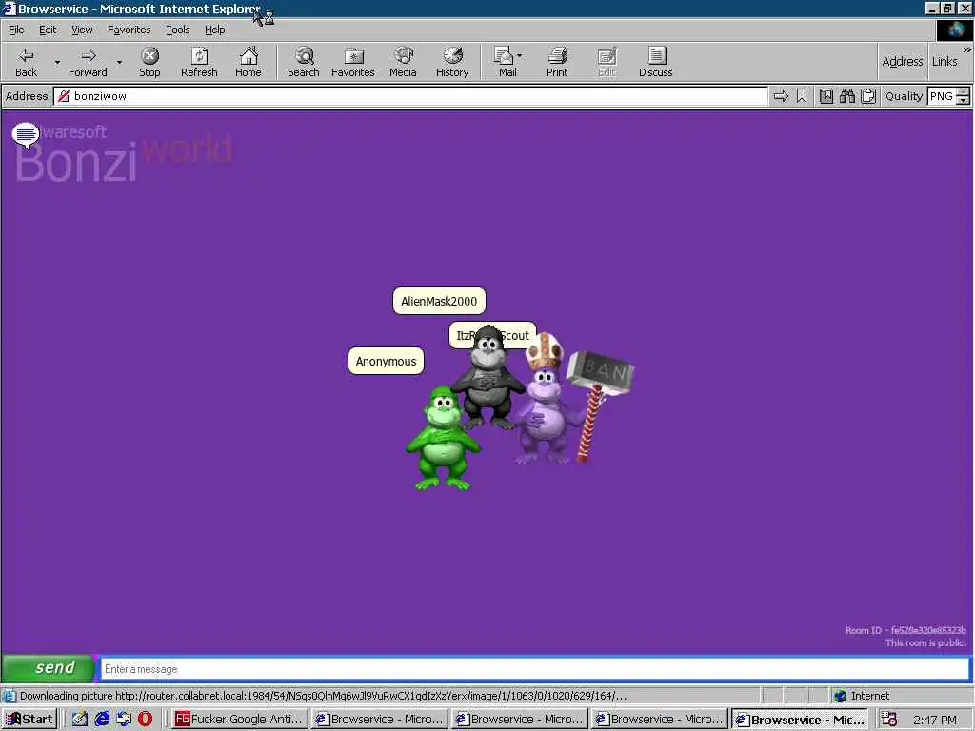Click the Links toolbar label

coord(945,62)
